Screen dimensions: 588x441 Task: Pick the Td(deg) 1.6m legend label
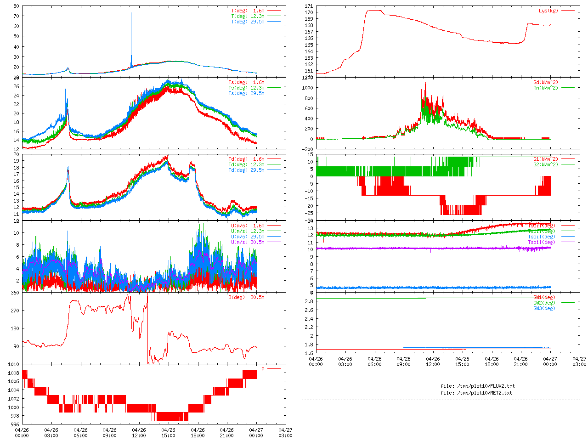coord(247,159)
